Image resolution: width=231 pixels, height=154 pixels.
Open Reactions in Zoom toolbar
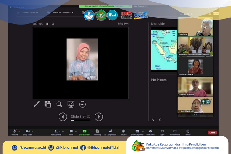[x=151, y=132]
